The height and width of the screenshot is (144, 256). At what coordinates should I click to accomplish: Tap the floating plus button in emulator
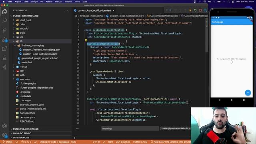click(248, 93)
